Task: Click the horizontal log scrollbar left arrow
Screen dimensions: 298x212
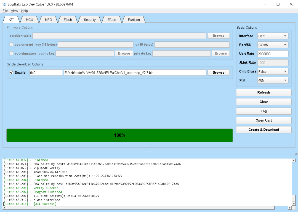Action: point(4,208)
